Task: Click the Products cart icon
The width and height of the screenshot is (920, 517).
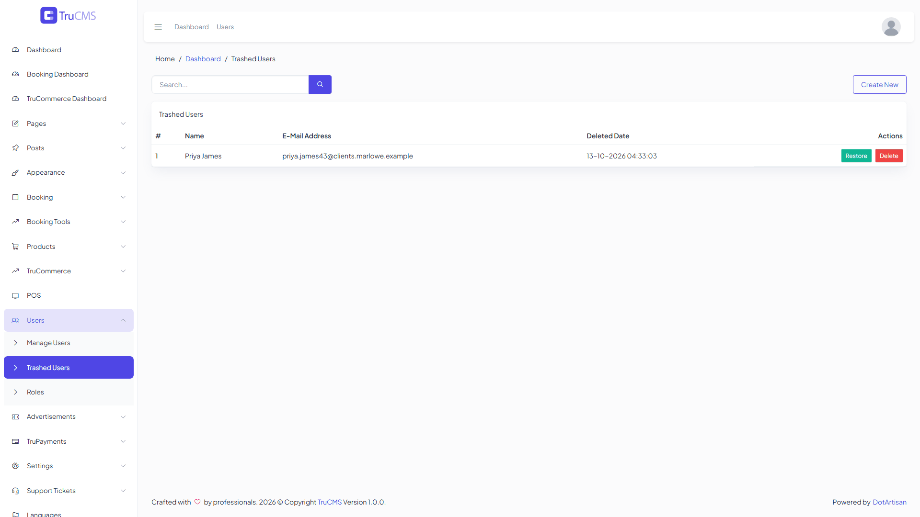Action: click(x=15, y=247)
